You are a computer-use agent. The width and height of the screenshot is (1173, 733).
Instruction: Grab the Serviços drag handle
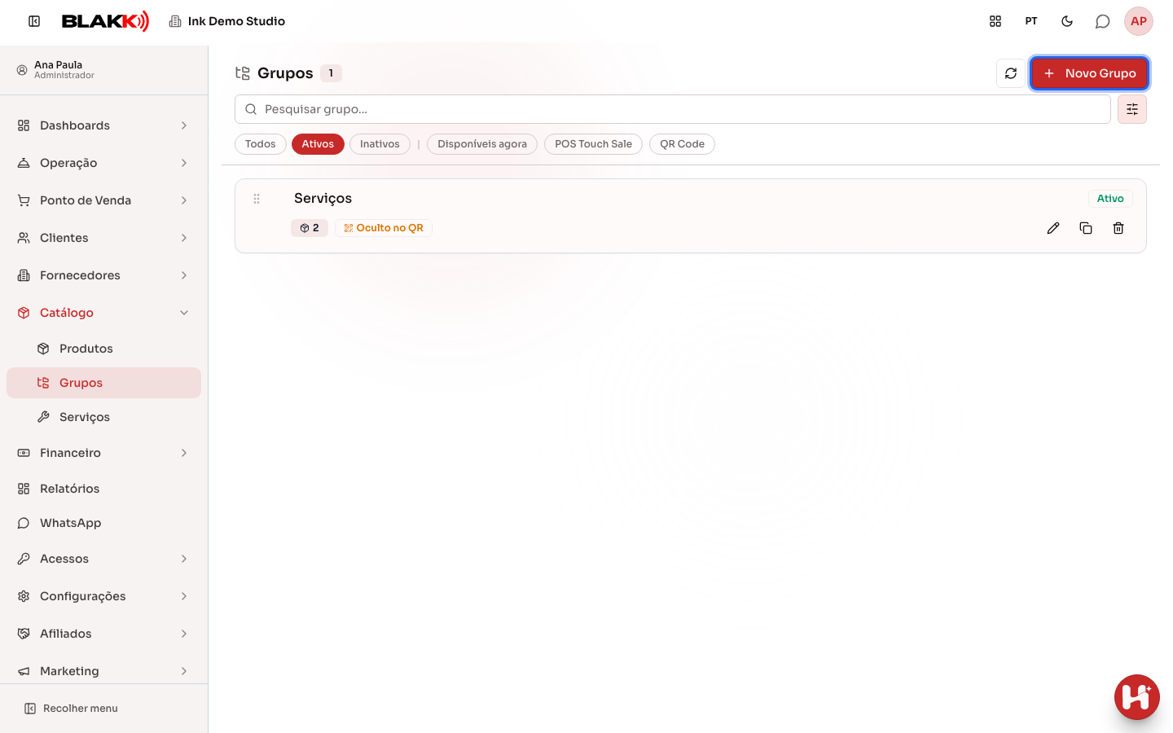pyautogui.click(x=257, y=199)
